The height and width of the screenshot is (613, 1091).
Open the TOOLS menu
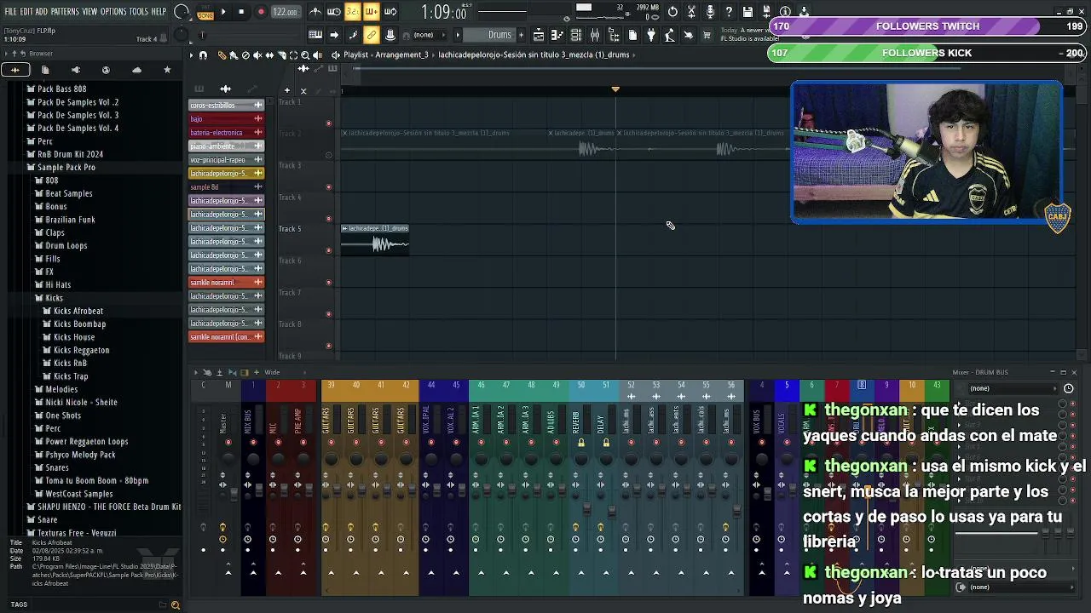coord(139,12)
